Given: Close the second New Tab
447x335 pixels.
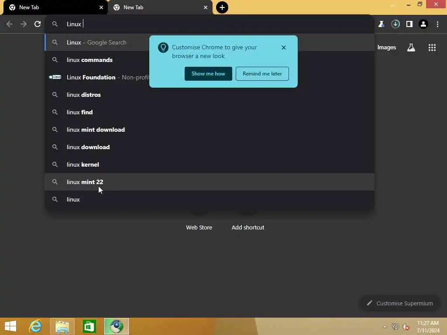Looking at the screenshot, I should (206, 7).
